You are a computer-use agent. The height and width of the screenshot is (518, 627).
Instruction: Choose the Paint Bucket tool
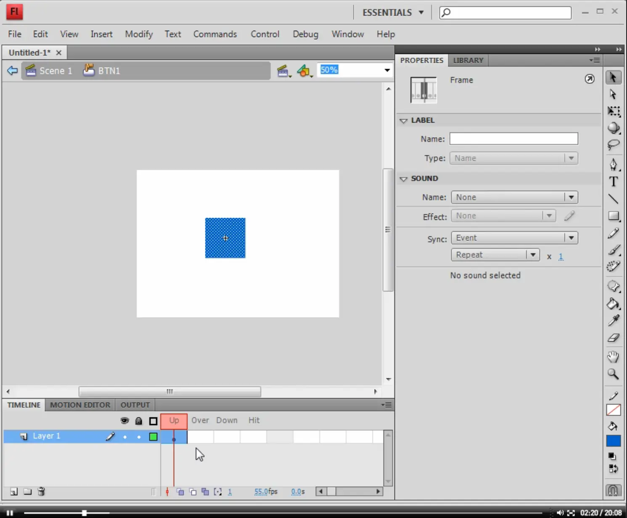point(613,304)
